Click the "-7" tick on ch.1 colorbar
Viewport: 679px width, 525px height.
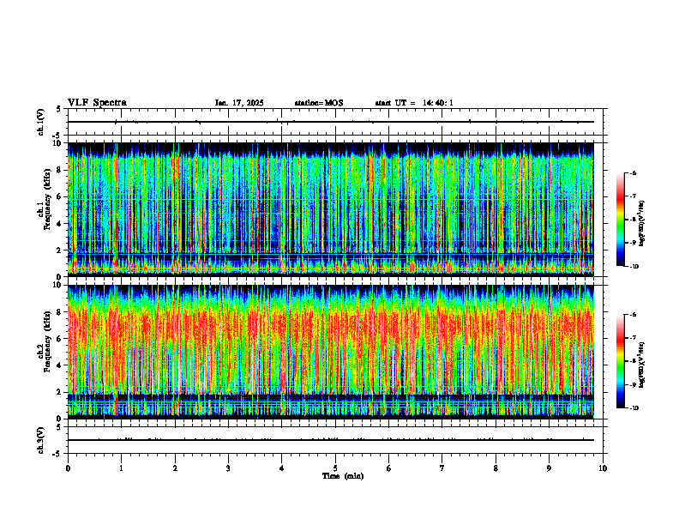pos(634,196)
